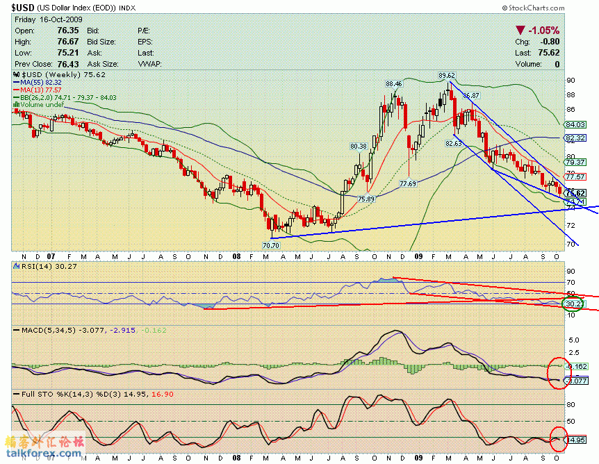Click the Ask Size: field label

tap(103, 64)
